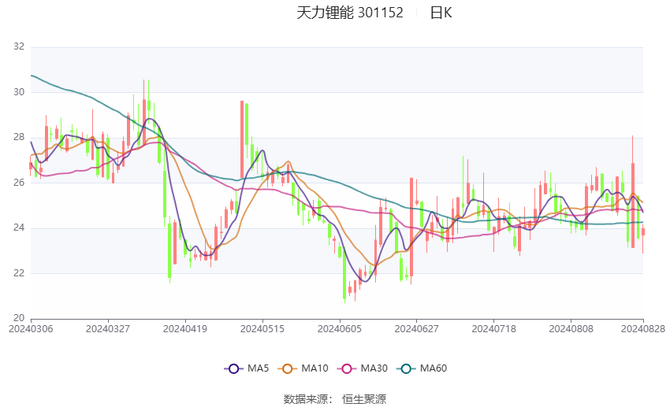Click the y-axis value 26
This screenshot has height=407, width=670.
(19, 183)
